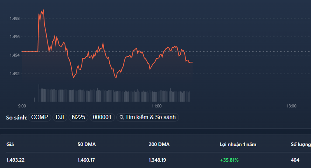Screen dimensions: 311x168
Task: Compare with the COMP index
Action: pos(40,117)
